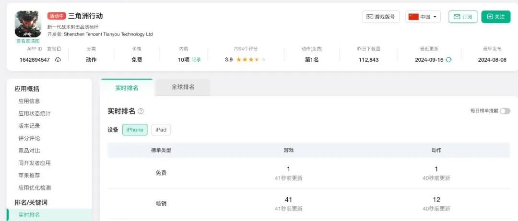The width and height of the screenshot is (518, 221).
Task: Click the download icon beside the APP ID number
Action: click(x=58, y=60)
